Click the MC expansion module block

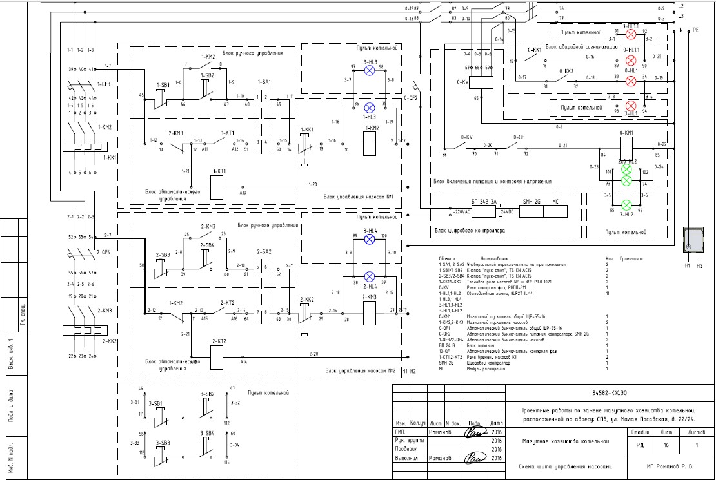click(x=555, y=211)
